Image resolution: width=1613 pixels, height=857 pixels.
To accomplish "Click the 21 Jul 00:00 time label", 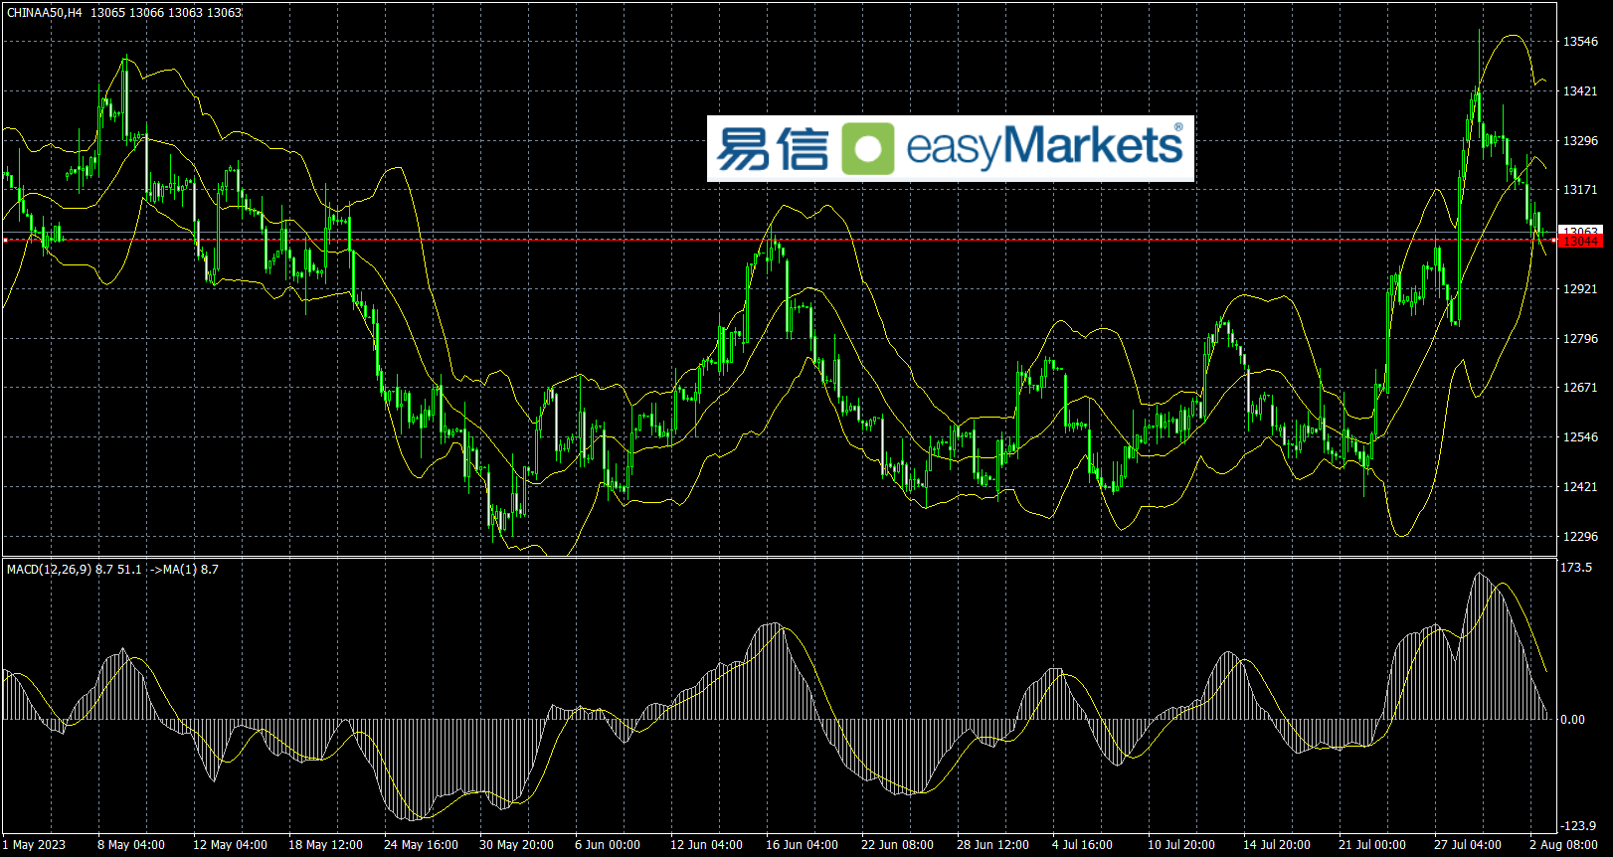I will pyautogui.click(x=1372, y=845).
